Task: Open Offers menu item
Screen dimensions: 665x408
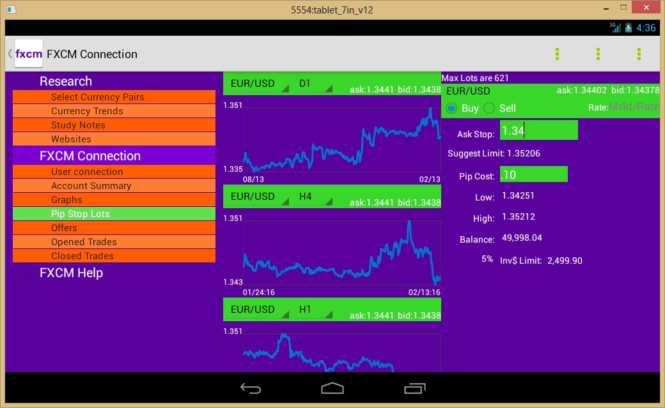Action: coord(114,227)
